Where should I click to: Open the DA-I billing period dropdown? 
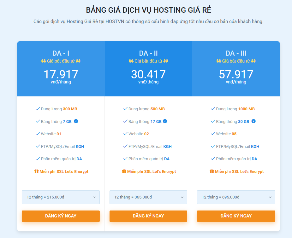coord(61,197)
